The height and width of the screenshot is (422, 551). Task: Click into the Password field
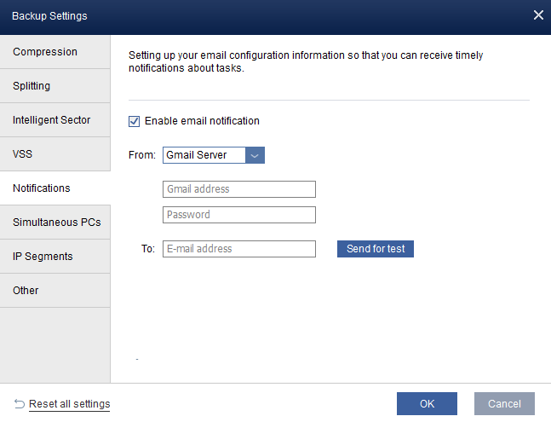[238, 215]
